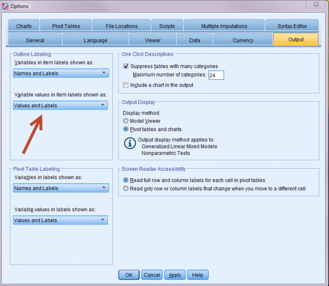The height and width of the screenshot is (286, 329).
Task: Click the info icon beside Output display method
Action: pyautogui.click(x=130, y=143)
